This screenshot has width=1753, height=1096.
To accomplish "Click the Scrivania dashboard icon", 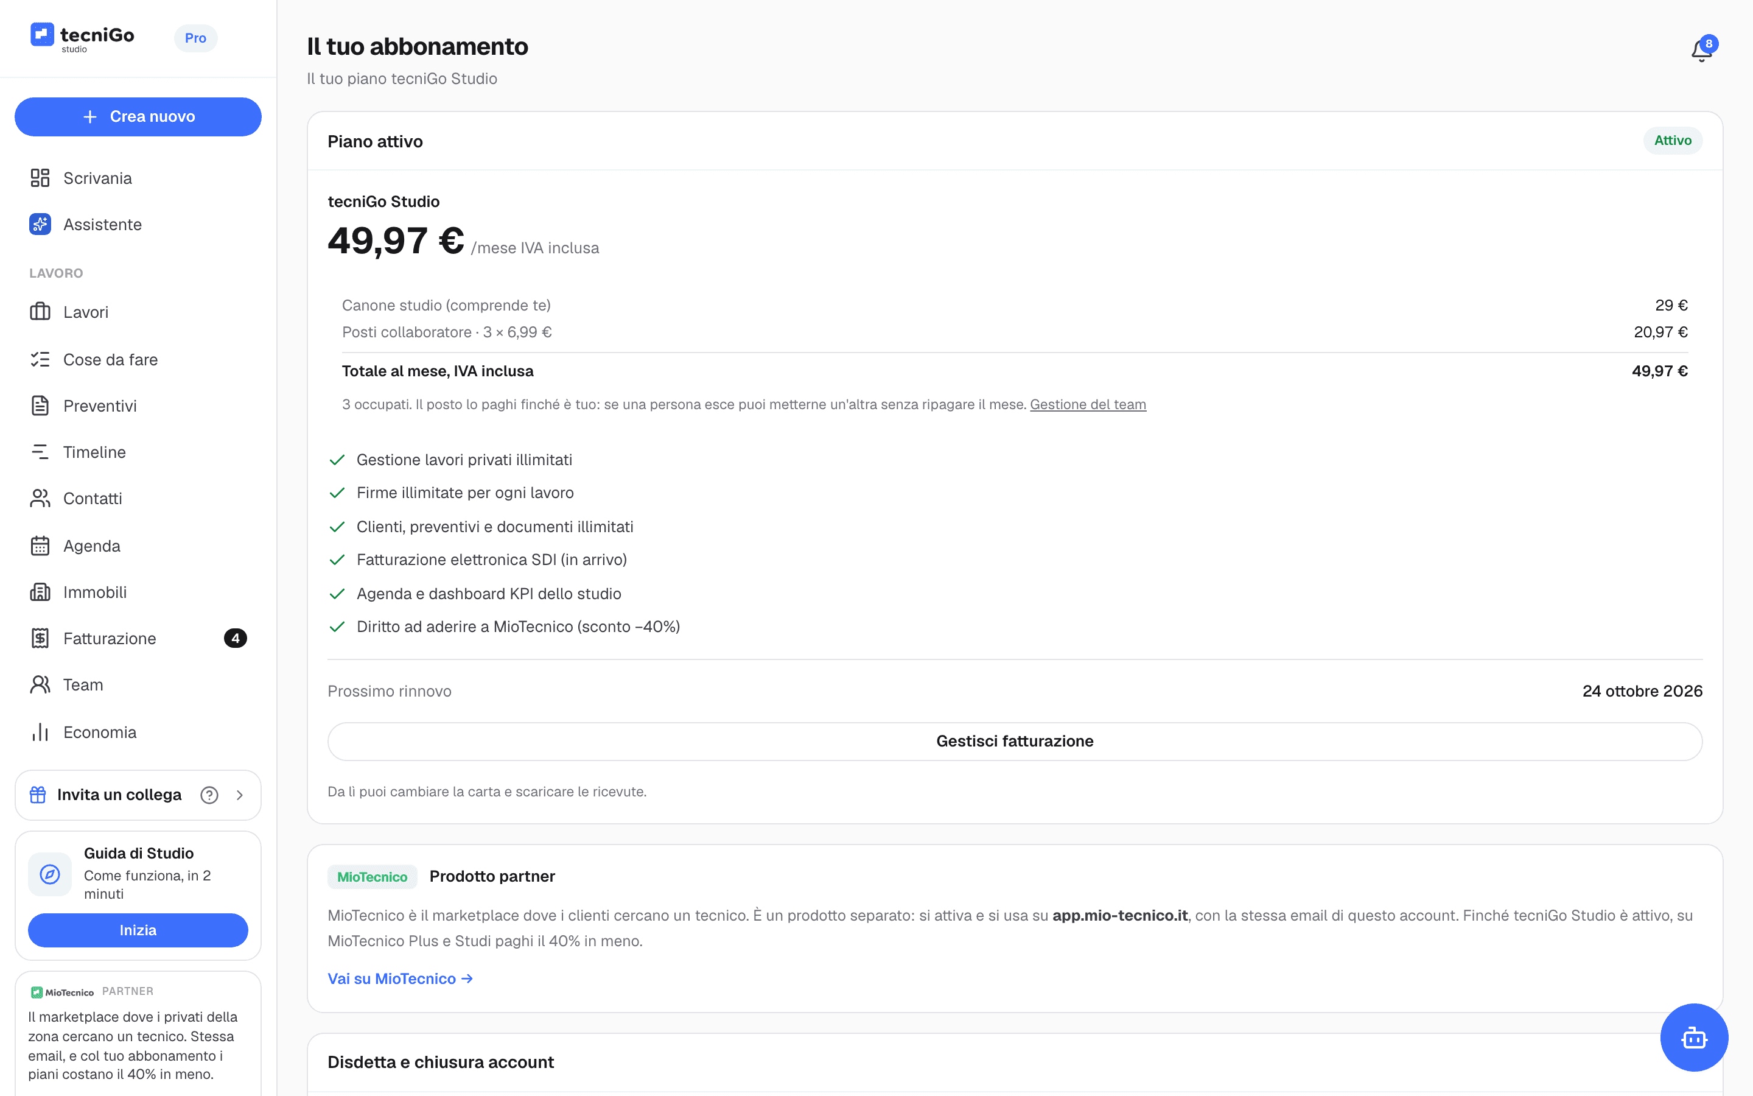I will [x=40, y=178].
